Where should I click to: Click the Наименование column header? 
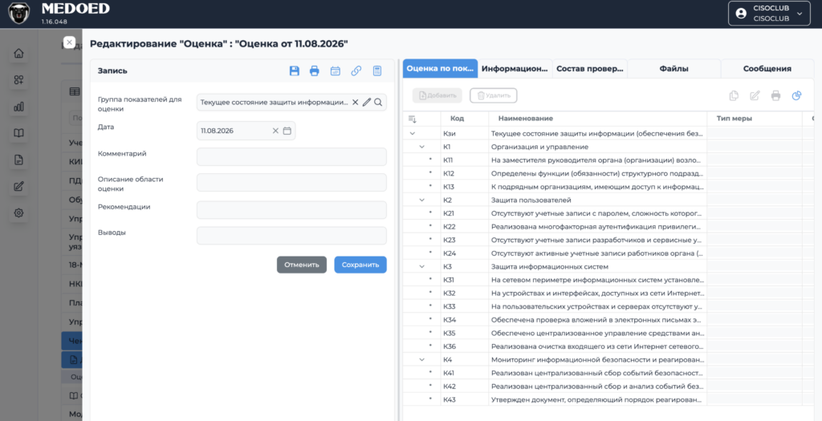[x=597, y=119]
